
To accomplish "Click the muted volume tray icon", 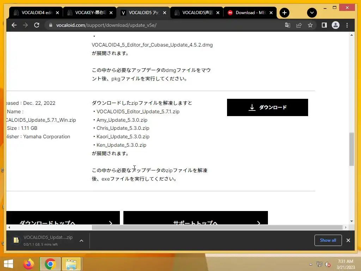I will (x=328, y=264).
